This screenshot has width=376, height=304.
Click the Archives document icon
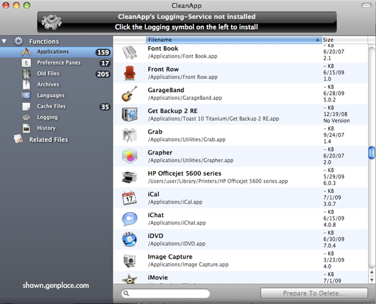pos(26,85)
